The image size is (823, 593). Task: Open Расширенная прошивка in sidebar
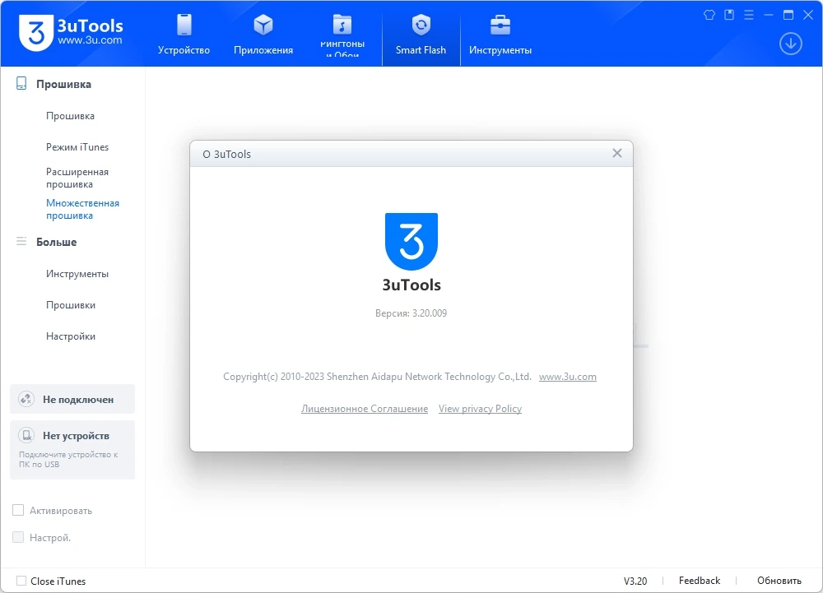click(77, 178)
